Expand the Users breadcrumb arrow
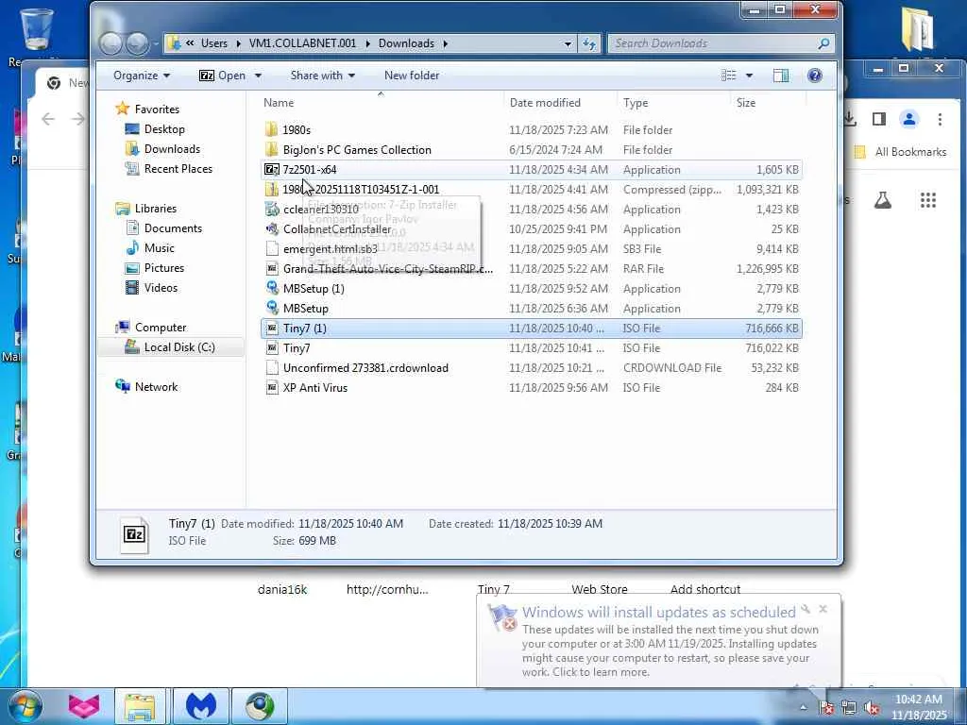This screenshot has height=725, width=967. [x=238, y=43]
